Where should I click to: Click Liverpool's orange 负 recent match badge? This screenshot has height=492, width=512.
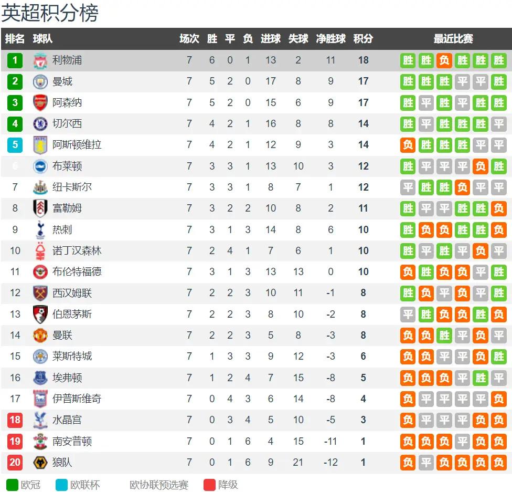[444, 60]
